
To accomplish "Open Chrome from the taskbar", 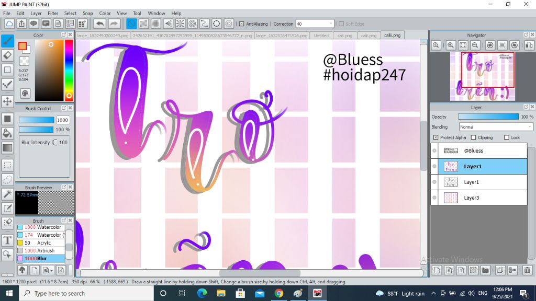I will click(278, 293).
